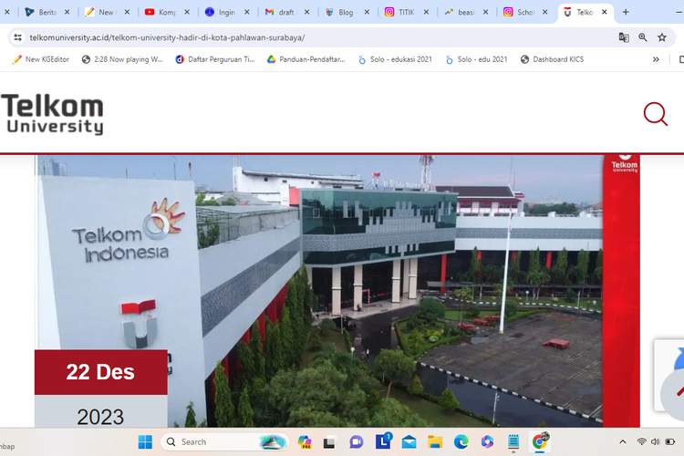Open the Daftar Perguruan Ti bookmark
684x456 pixels.
pos(214,59)
